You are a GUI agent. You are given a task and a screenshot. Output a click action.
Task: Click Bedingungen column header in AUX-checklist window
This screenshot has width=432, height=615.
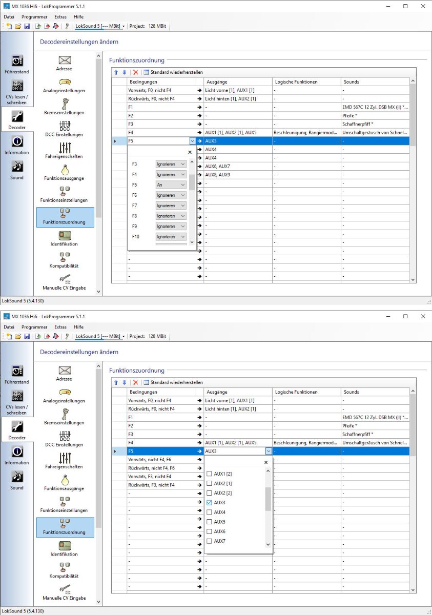[x=161, y=392]
